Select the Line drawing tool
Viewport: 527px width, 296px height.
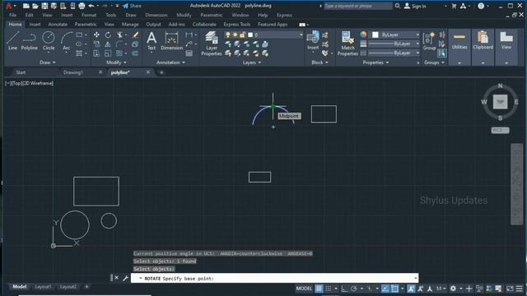[12, 40]
